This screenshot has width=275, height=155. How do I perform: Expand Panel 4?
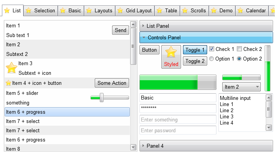tap(206, 146)
